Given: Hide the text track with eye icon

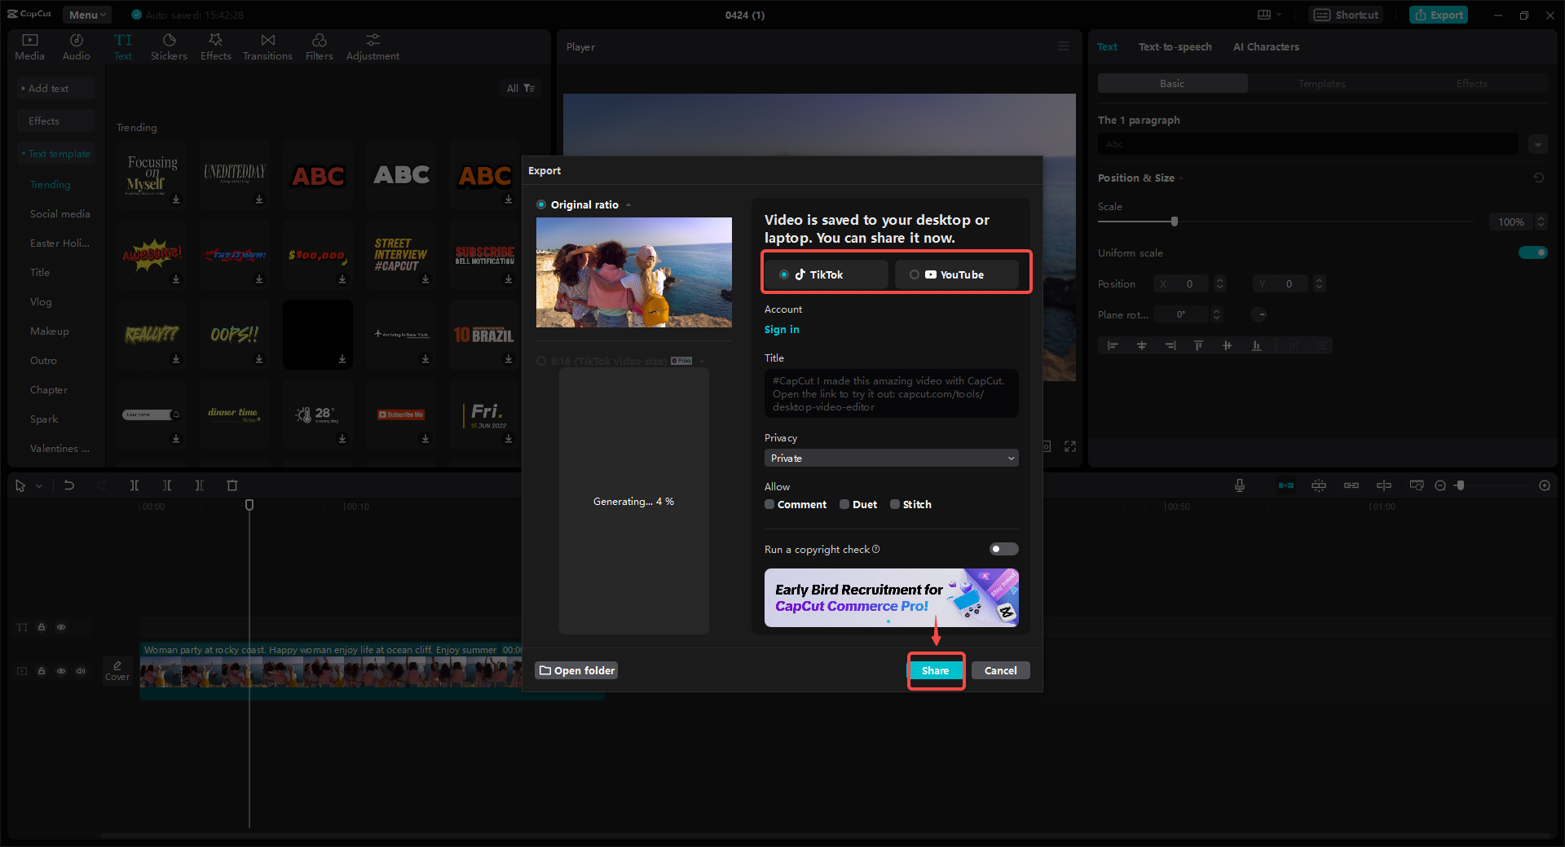Looking at the screenshot, I should (x=61, y=627).
